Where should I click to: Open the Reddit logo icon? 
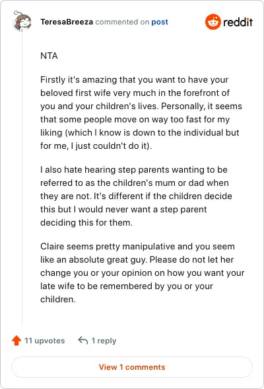point(213,22)
